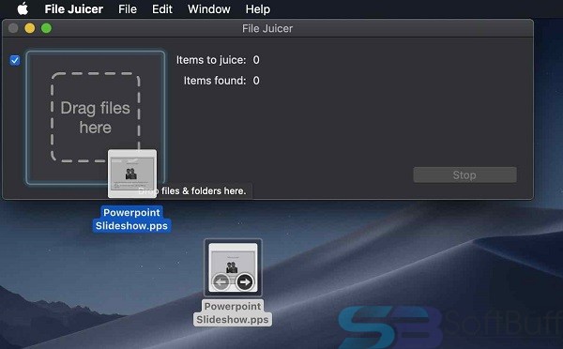Click the Stop button
563x349 pixels.
tap(464, 174)
